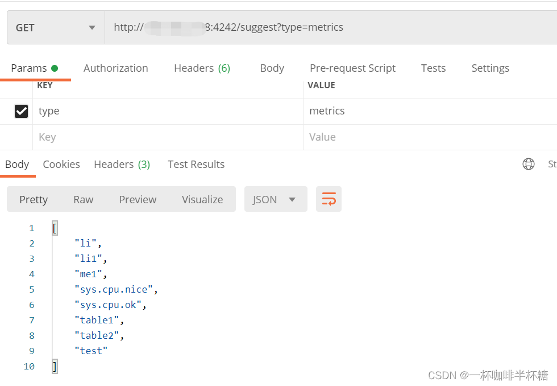View the response Headers (3) tab
Viewport: 557px width, 386px height.
tap(122, 165)
